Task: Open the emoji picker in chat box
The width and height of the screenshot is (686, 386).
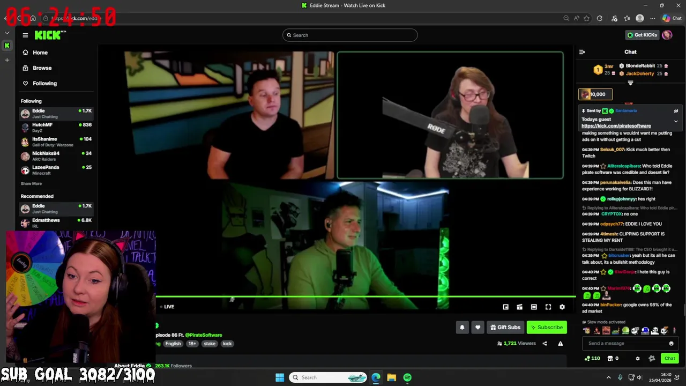Action: 671,344
